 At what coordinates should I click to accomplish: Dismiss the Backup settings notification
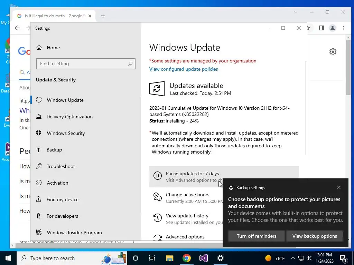tap(339, 187)
